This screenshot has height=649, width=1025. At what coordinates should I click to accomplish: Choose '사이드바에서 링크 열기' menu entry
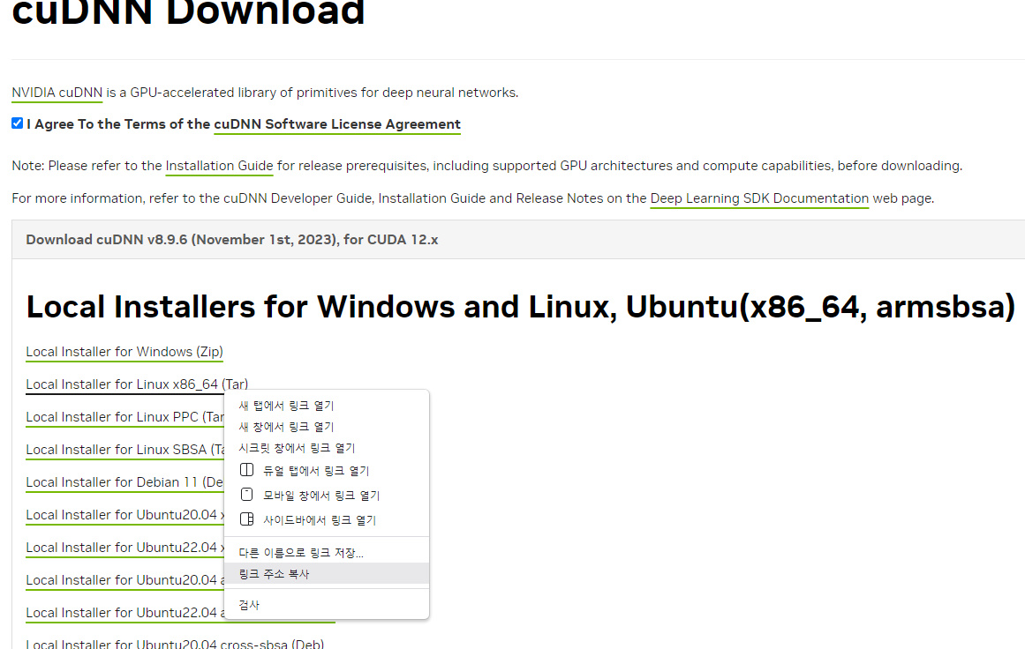tap(327, 520)
